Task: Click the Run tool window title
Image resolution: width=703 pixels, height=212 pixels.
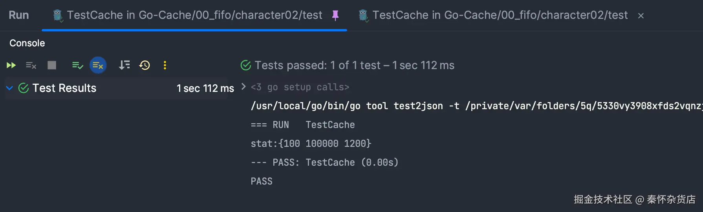Action: (x=19, y=15)
